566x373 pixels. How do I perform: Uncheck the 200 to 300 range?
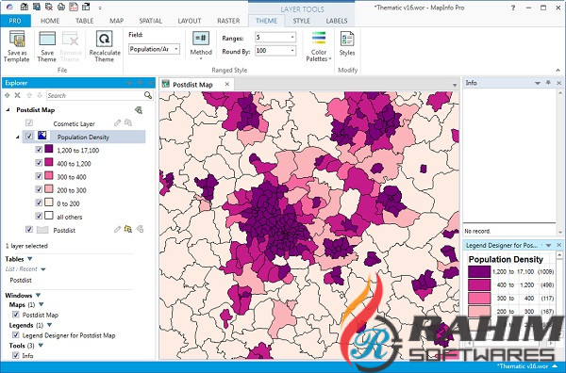(39, 189)
